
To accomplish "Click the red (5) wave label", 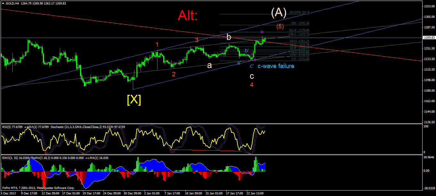I will click(280, 26).
